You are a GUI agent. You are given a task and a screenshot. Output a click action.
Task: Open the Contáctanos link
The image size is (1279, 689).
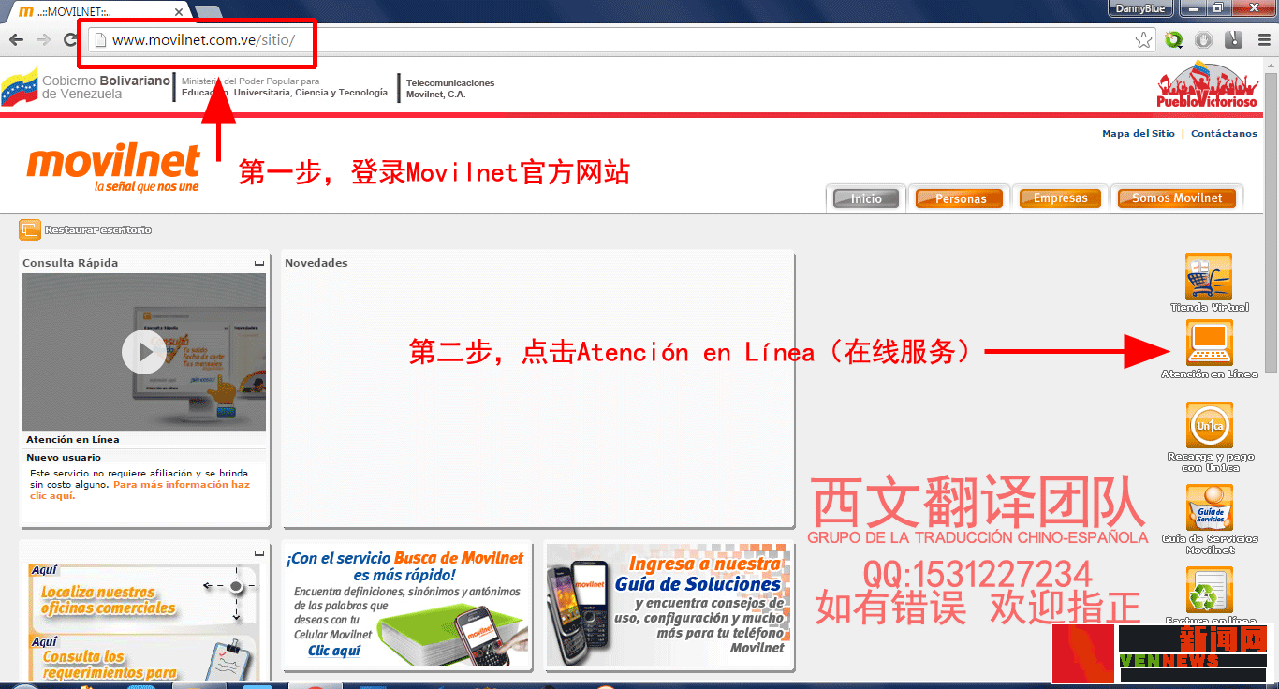click(x=1224, y=134)
